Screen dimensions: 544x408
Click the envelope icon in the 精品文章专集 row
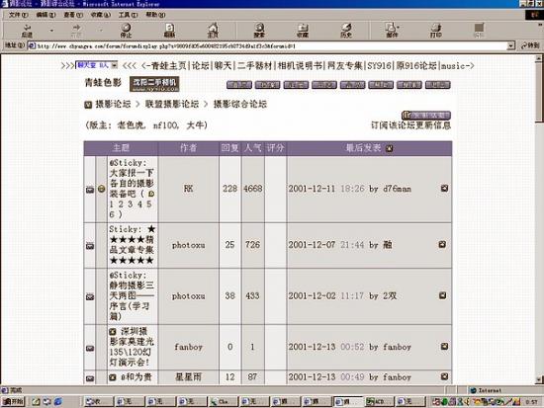tap(90, 246)
